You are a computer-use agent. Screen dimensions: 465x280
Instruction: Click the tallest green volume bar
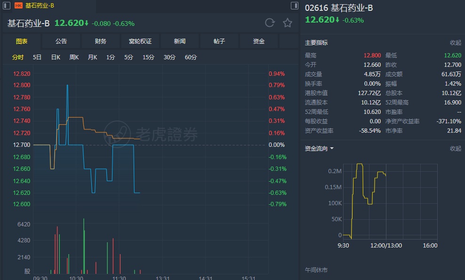pyautogui.click(x=84, y=246)
